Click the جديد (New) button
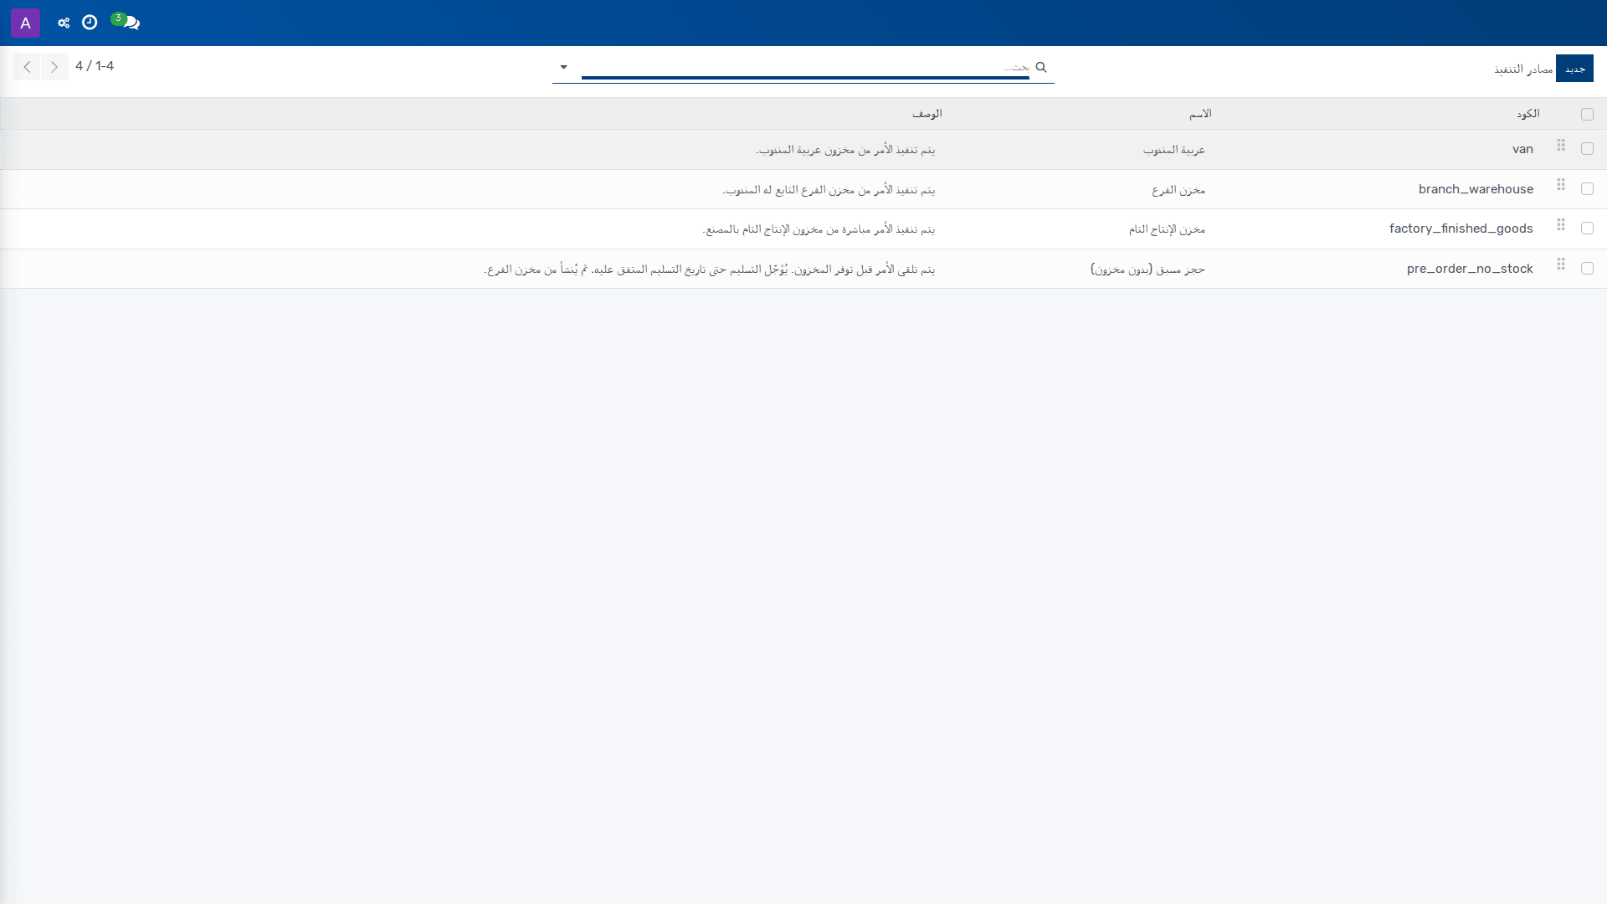 (1574, 69)
